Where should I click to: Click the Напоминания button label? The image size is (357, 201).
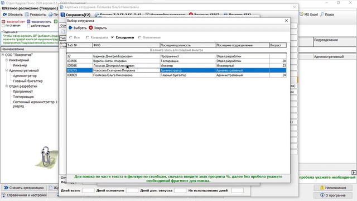click(336, 188)
